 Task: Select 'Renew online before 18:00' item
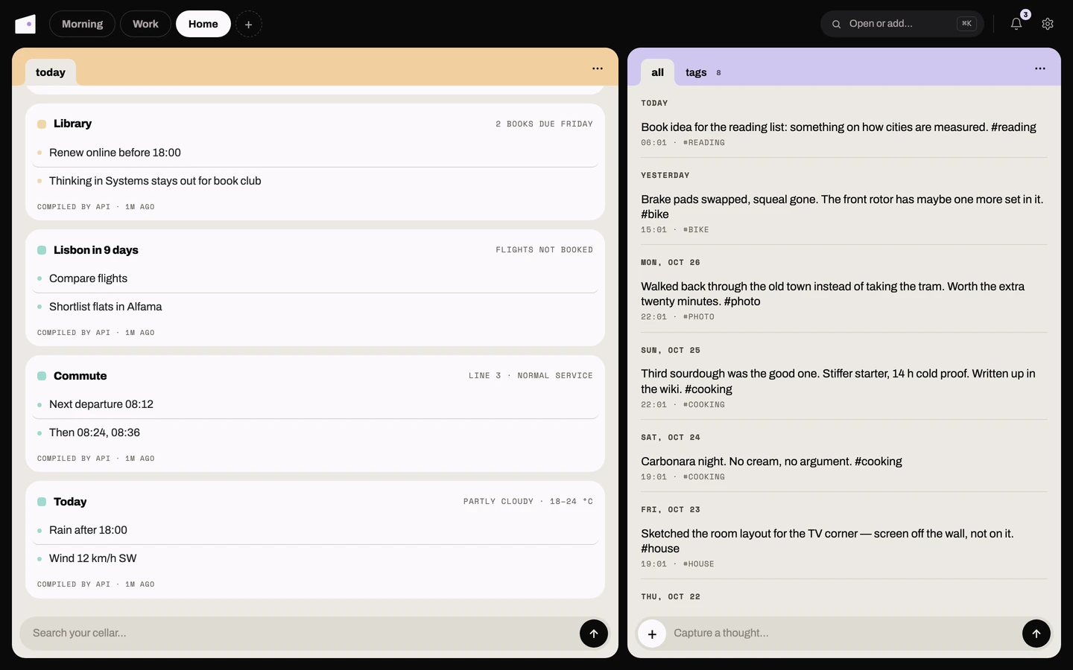(115, 153)
